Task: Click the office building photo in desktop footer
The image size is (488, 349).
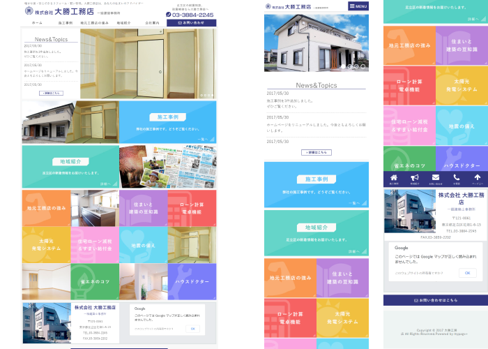Action: click(47, 322)
